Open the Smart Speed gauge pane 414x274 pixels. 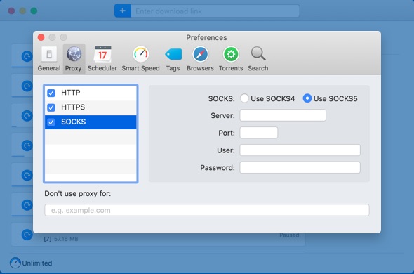pos(140,59)
